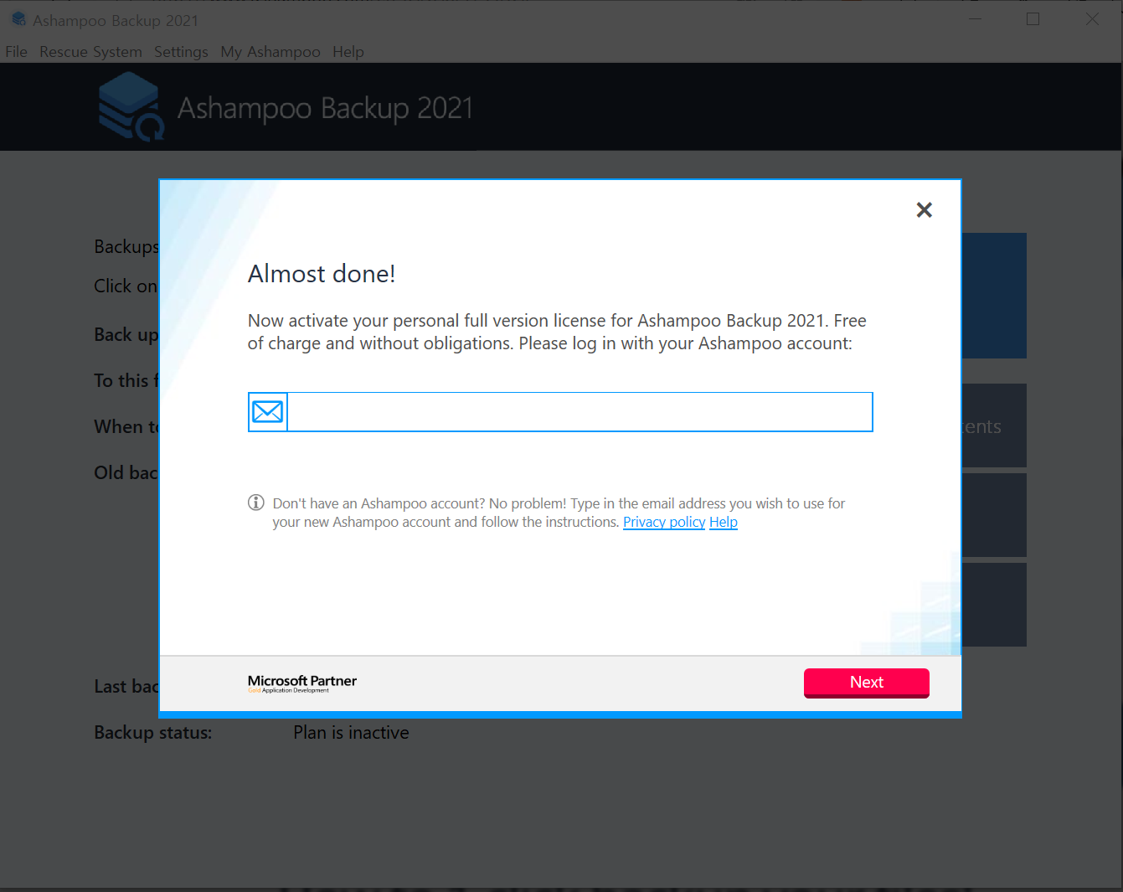
Task: Click the Microsoft Partner logo
Action: pos(302,683)
